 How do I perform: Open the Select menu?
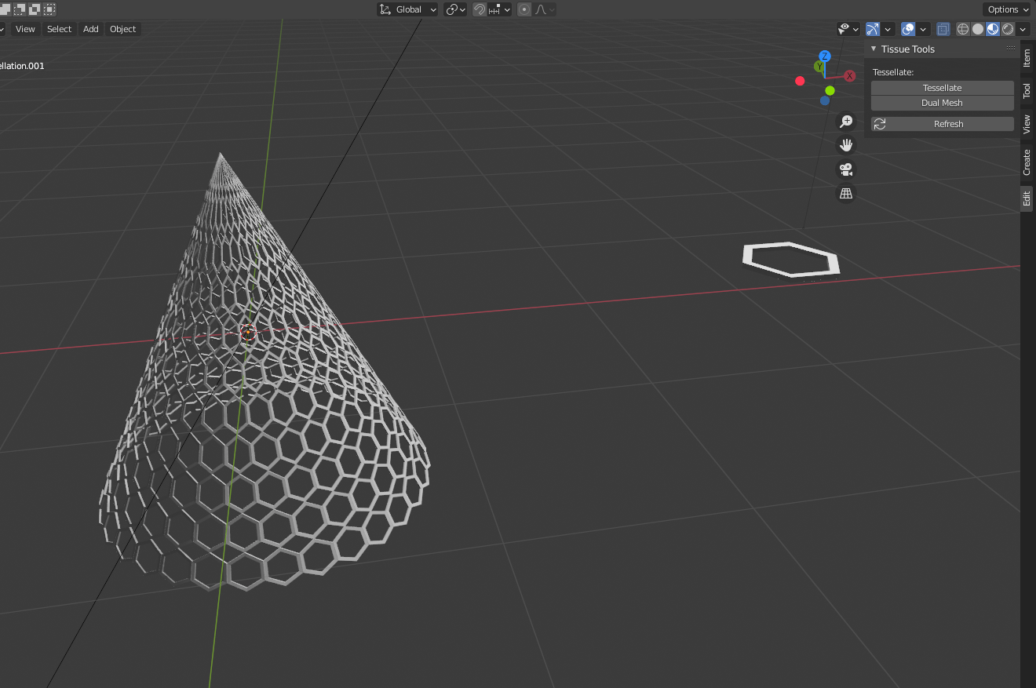pyautogui.click(x=59, y=29)
